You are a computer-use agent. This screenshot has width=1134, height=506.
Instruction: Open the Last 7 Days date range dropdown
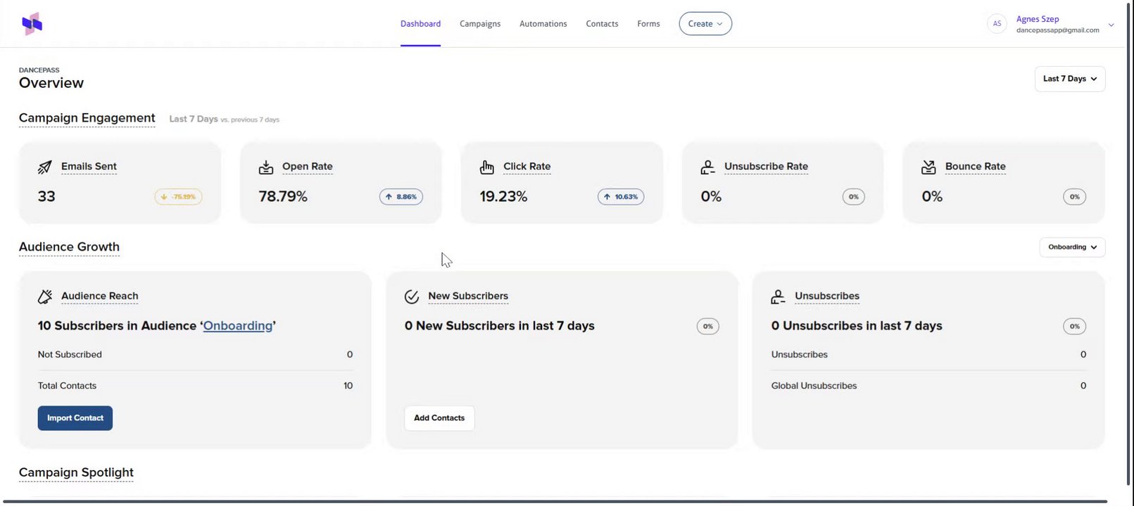pyautogui.click(x=1069, y=79)
